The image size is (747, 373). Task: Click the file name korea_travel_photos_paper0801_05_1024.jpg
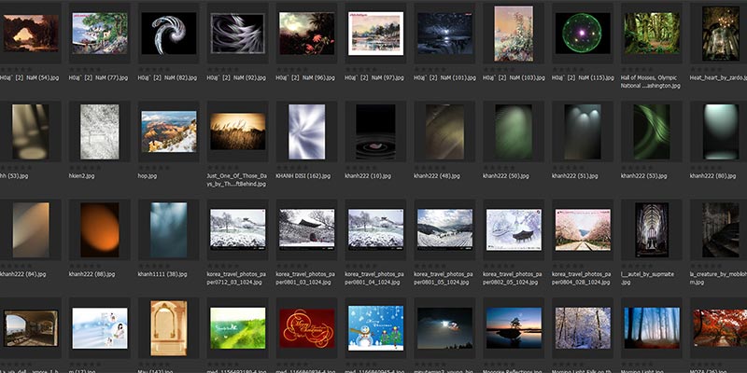(x=443, y=278)
